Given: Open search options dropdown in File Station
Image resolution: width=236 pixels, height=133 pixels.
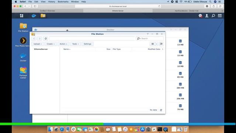Looking at the screenshot, I should pos(139,38).
